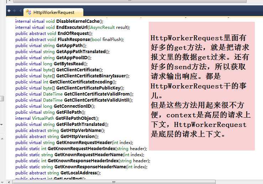
Task: Click GetConnectionID method
Action: [x=73, y=106]
